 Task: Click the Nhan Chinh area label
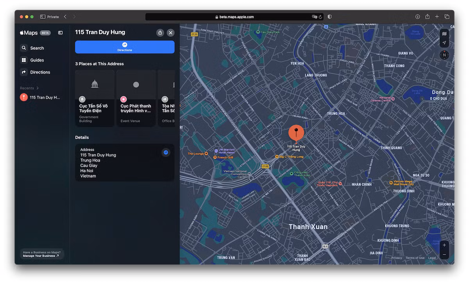[362, 184]
